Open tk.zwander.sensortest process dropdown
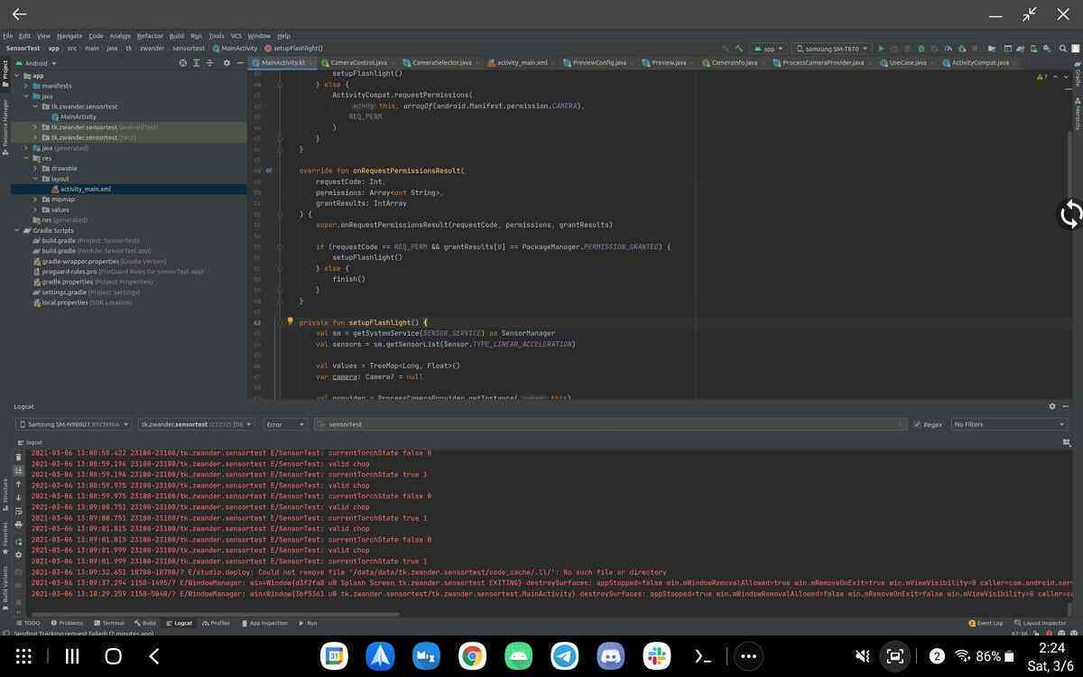1083x677 pixels. click(197, 424)
